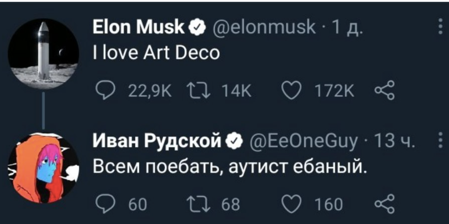Click the Elon Musk display name

[138, 29]
